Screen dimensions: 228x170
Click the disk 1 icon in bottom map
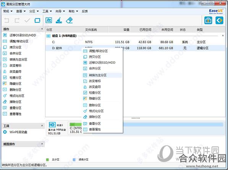pyautogui.click(x=52, y=125)
